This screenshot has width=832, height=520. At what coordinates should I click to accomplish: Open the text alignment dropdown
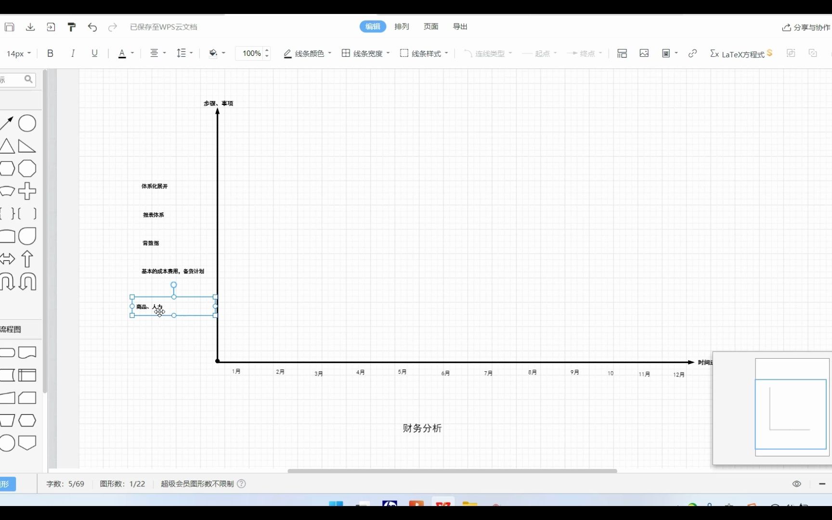point(158,53)
